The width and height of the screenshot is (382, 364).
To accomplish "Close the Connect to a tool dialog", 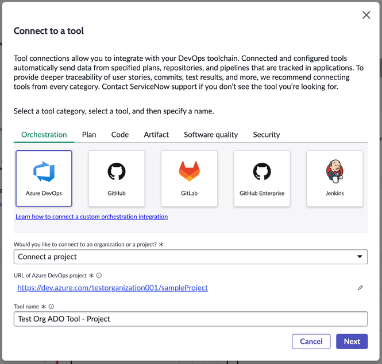I will pos(366,15).
